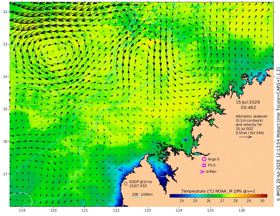
Task: Click longitude label 123 on bottom axis
Action: pos(148,210)
